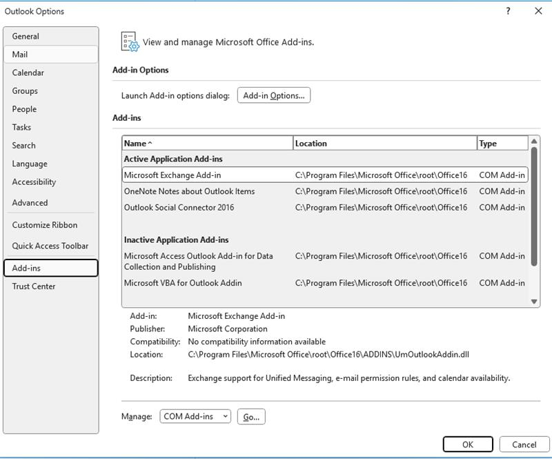Sort by the Type column header
552x459 pixels.
pos(503,144)
